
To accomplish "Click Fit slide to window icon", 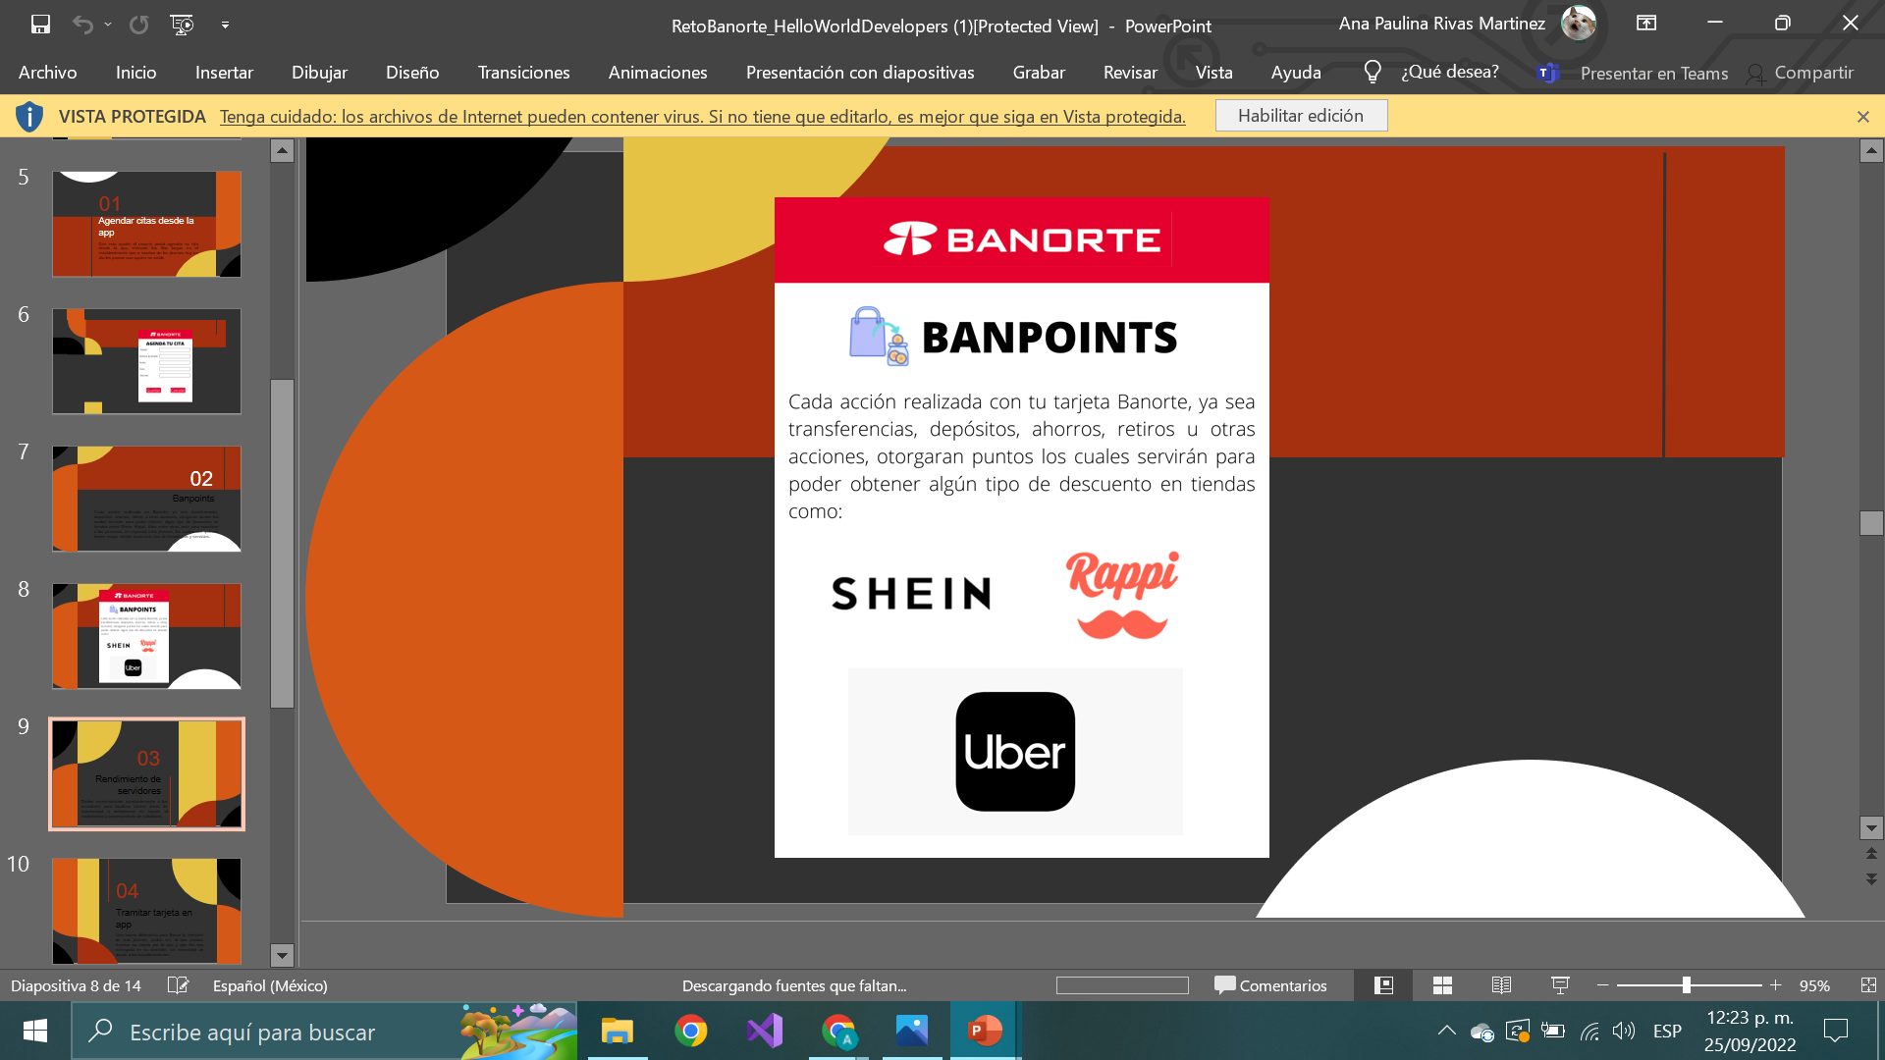I will tap(1867, 985).
